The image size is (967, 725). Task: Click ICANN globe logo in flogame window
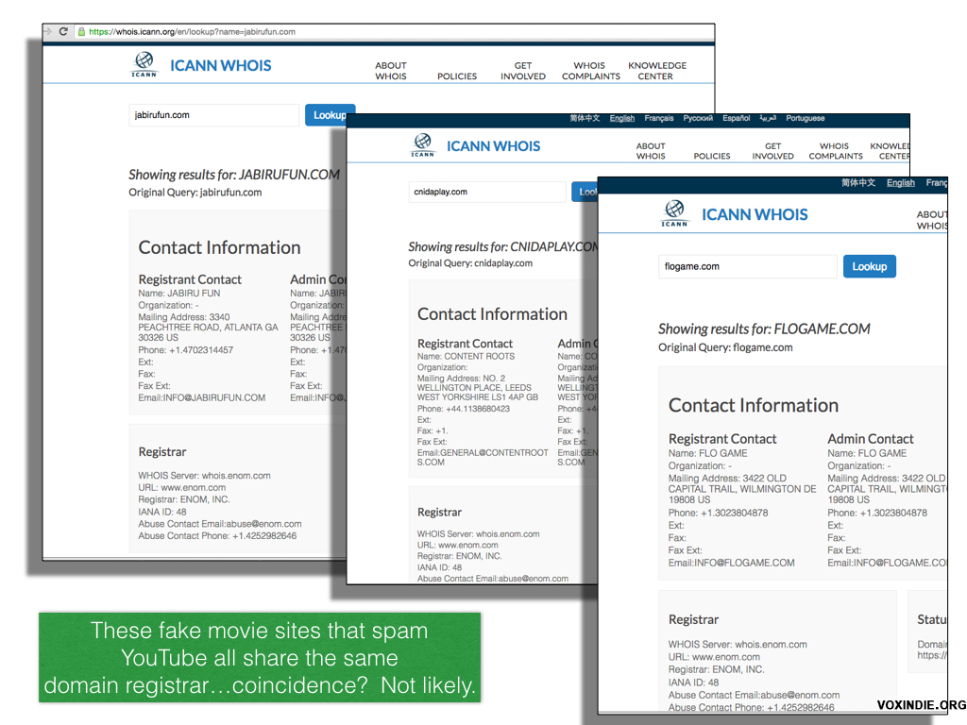pyautogui.click(x=674, y=213)
